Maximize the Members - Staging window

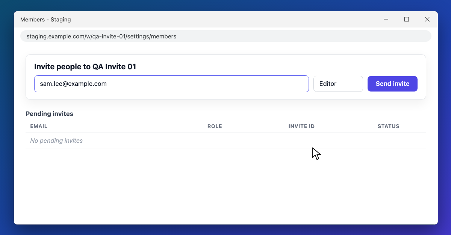[x=407, y=19]
